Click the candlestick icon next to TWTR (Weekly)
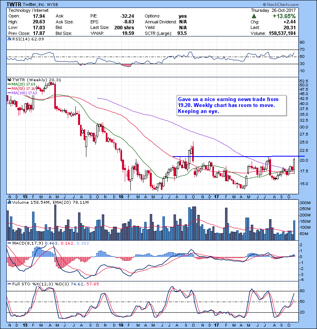Screen dimensions: 317x329 pos(9,80)
